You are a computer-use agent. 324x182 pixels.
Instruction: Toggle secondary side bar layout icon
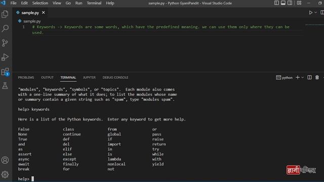(290, 3)
